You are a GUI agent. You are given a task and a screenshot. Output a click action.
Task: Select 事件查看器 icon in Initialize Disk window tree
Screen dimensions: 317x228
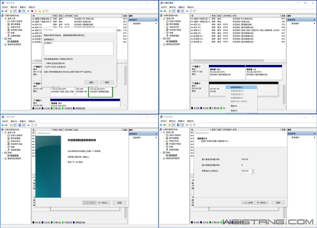[x=8, y=24]
